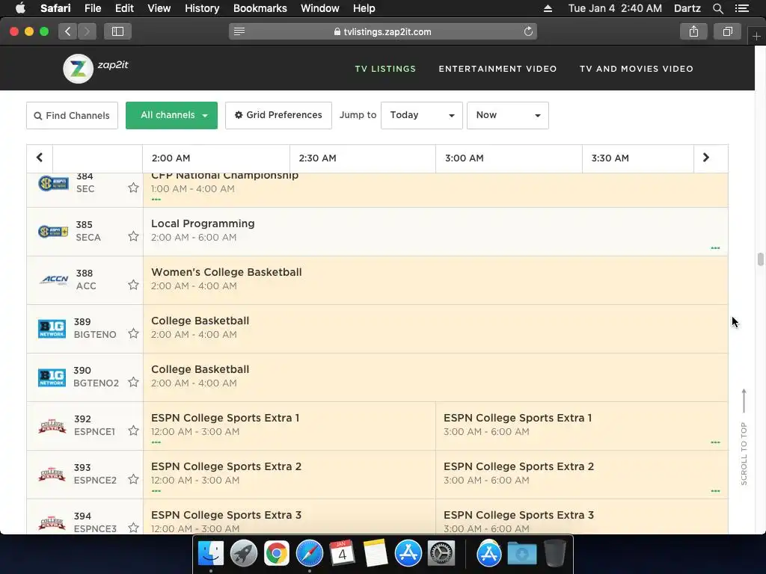Open Notification Center menu bar icon
766x574 pixels.
pos(742,8)
